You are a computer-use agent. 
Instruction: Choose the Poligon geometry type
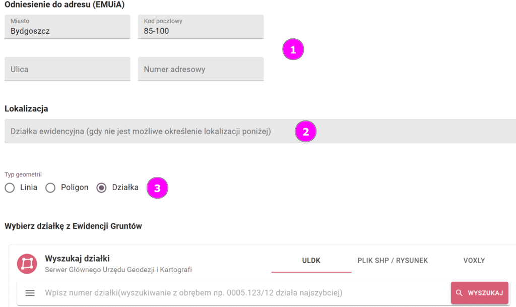coord(50,188)
